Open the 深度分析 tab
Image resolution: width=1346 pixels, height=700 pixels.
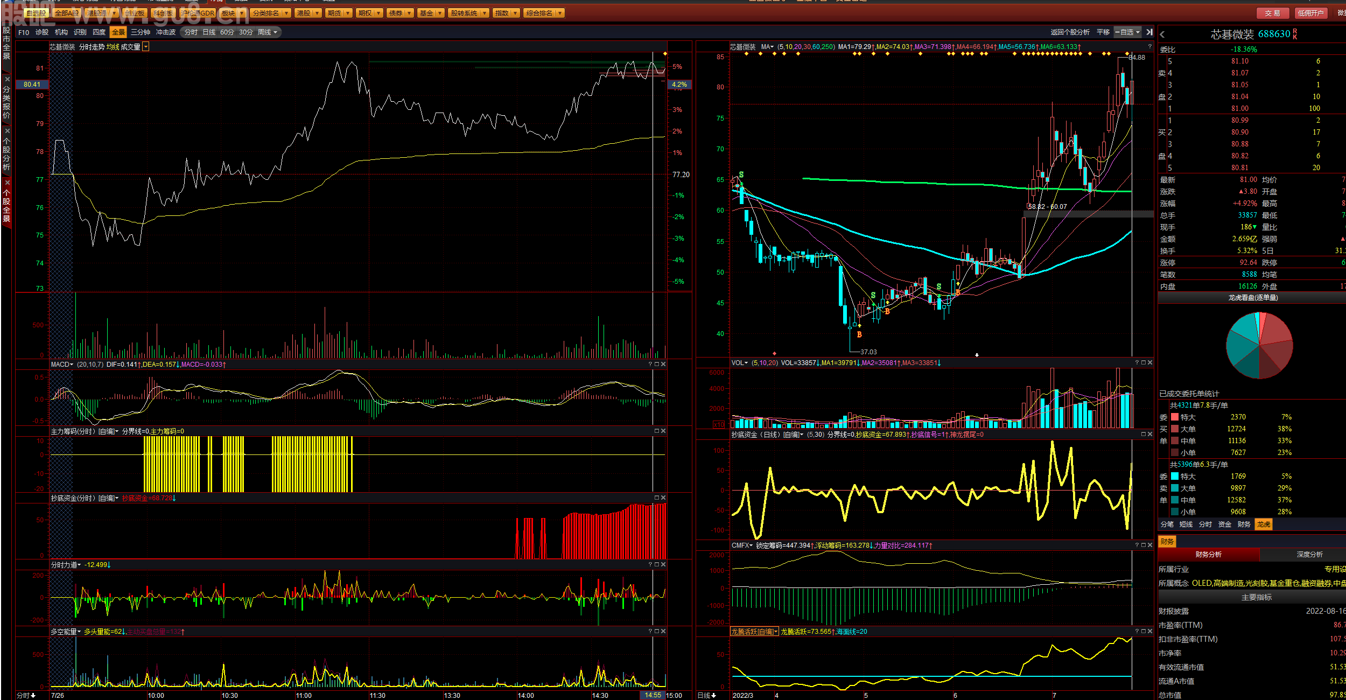pyautogui.click(x=1310, y=554)
